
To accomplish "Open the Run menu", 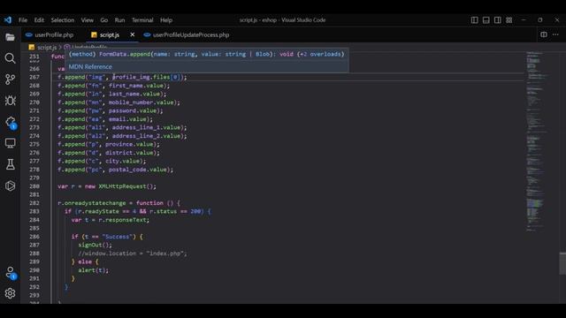I will tap(119, 20).
